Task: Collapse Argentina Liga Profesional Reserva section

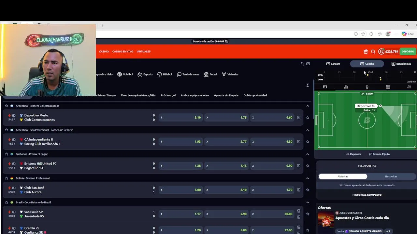Action: (308, 130)
